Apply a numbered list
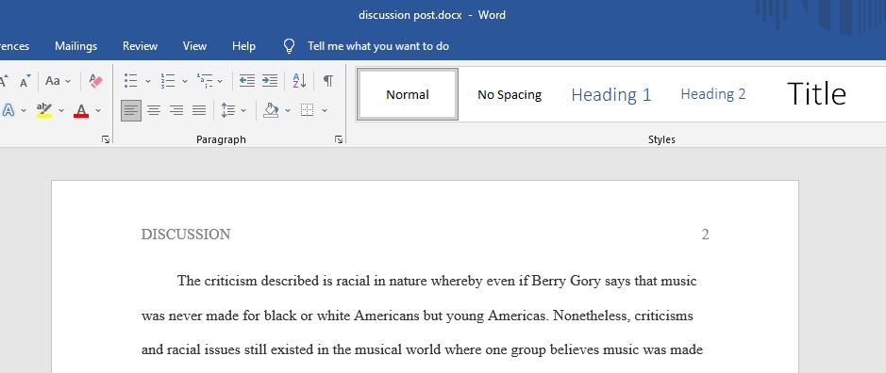 point(167,81)
